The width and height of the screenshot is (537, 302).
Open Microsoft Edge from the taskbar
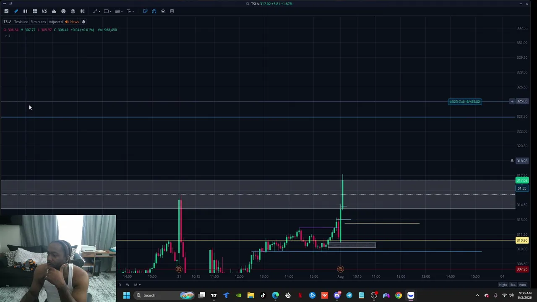[x=275, y=295]
